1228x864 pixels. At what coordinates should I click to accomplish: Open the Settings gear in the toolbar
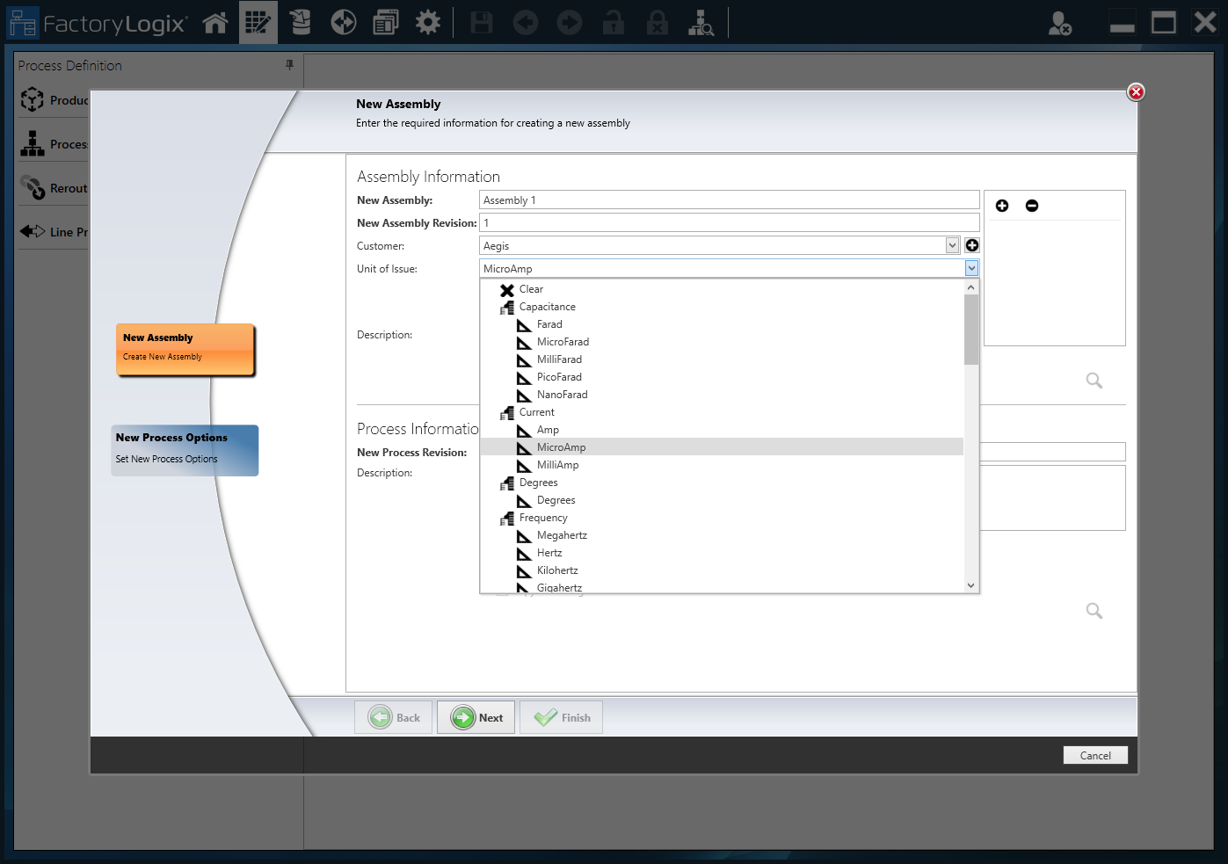pyautogui.click(x=428, y=22)
